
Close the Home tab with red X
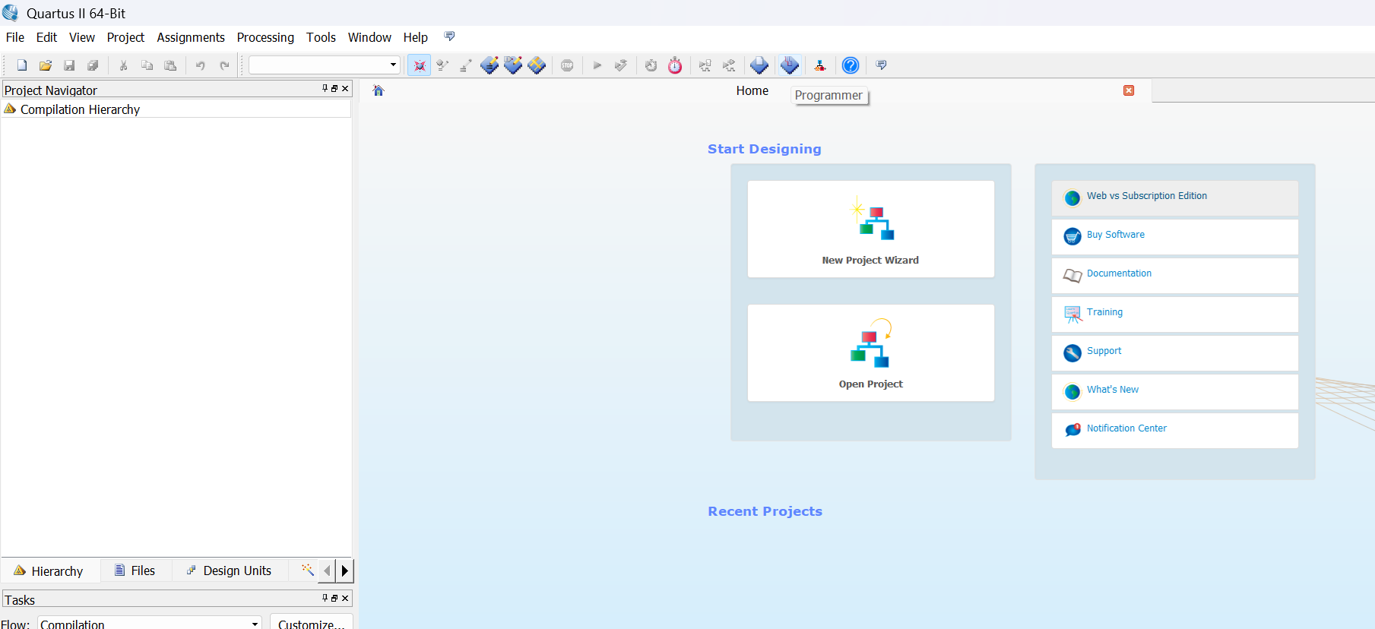point(1129,90)
